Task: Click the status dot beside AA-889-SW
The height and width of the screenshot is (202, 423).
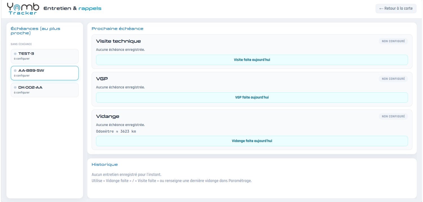Action: (15, 71)
